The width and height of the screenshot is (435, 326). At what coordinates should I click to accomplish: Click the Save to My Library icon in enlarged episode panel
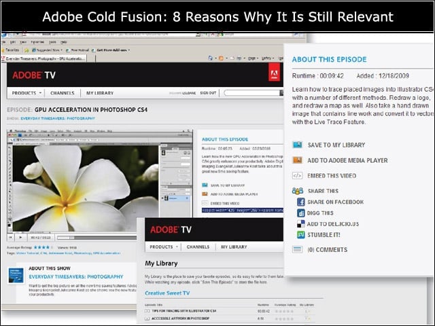[x=298, y=145]
